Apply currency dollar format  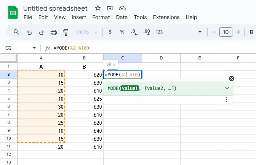[110, 32]
